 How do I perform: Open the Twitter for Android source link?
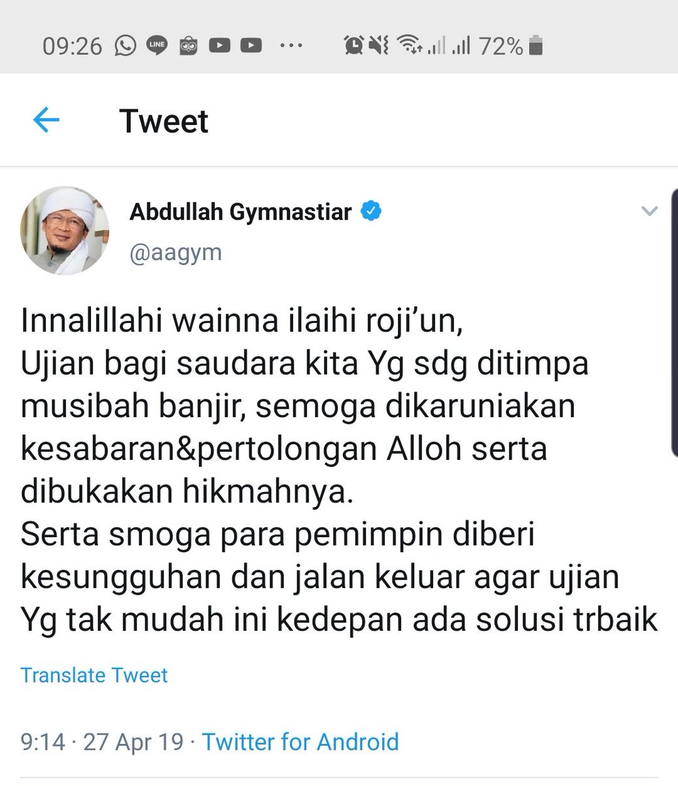pyautogui.click(x=300, y=741)
